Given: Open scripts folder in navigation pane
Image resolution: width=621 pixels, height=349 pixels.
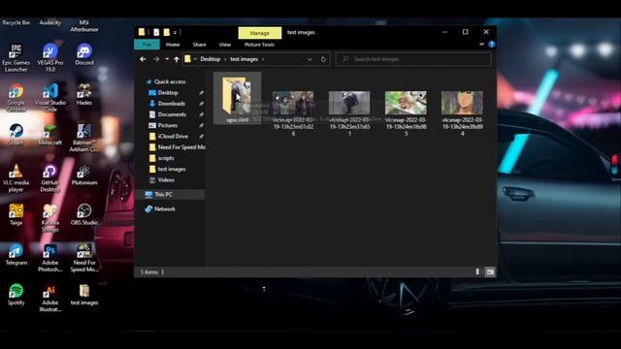Looking at the screenshot, I should pyautogui.click(x=166, y=158).
